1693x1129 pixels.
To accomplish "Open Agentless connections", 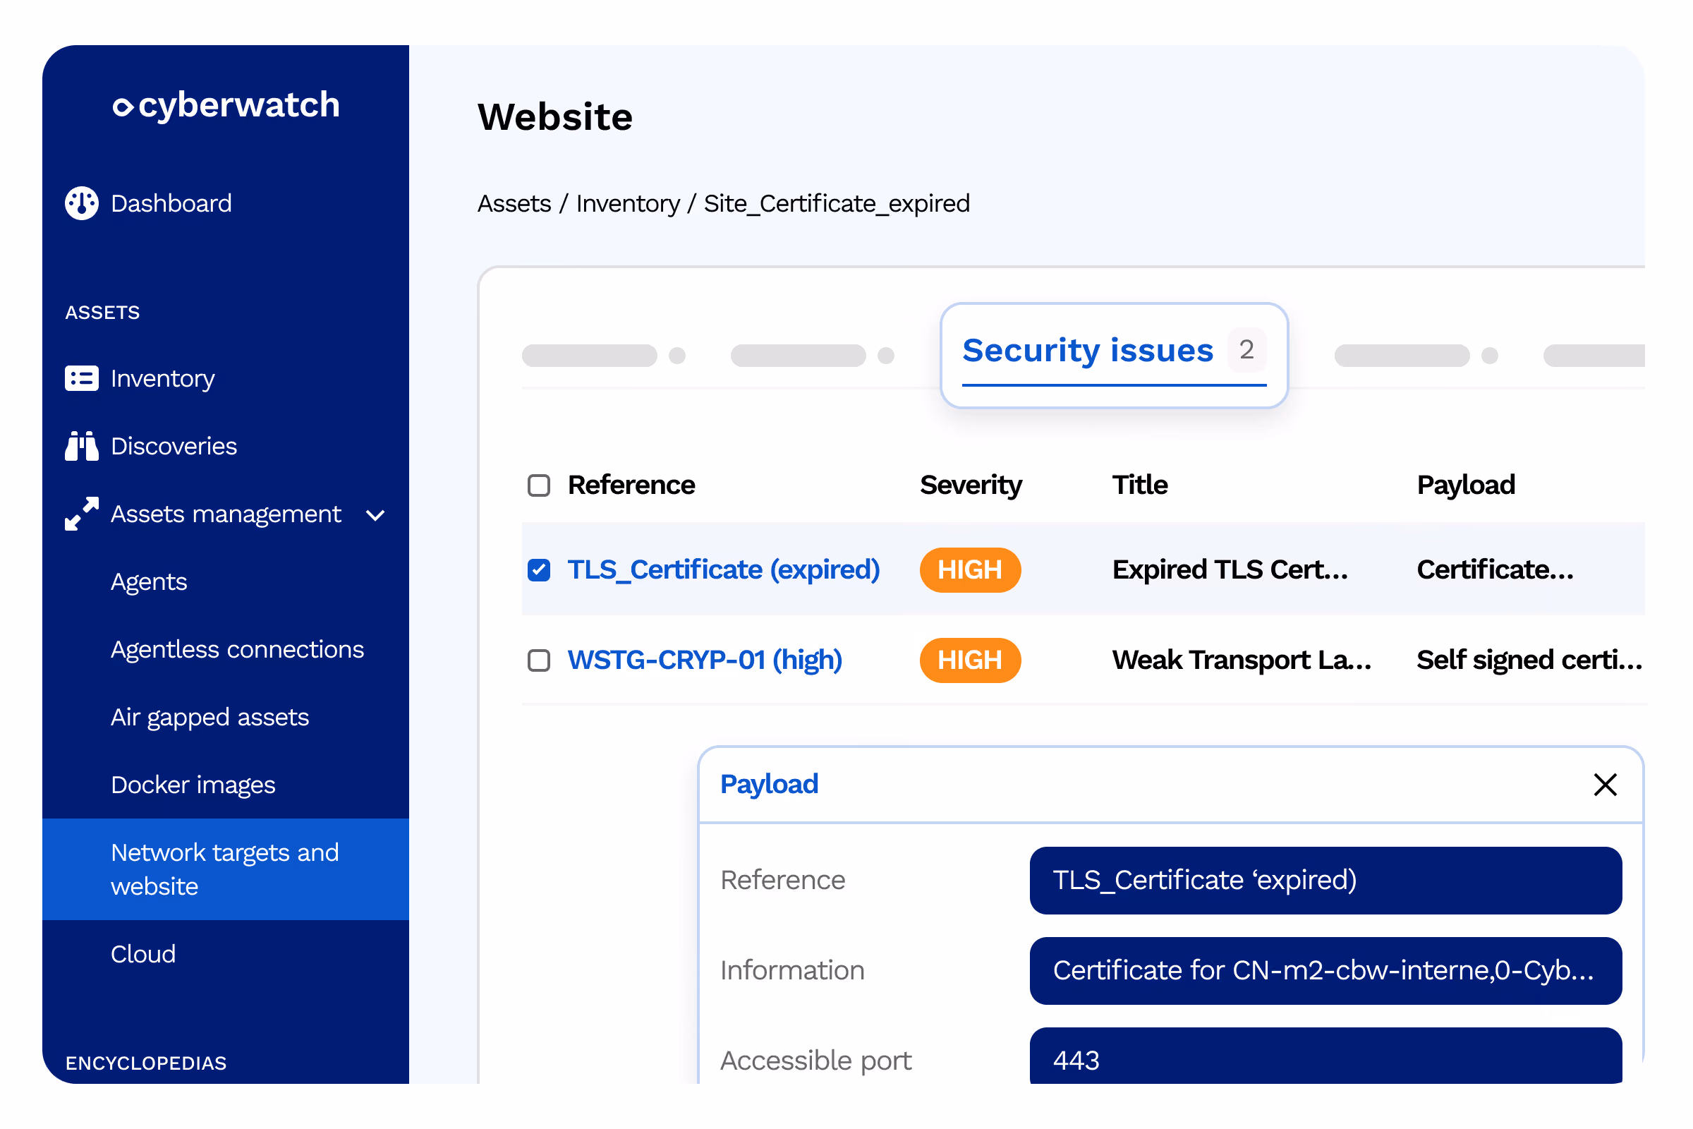I will [x=238, y=649].
